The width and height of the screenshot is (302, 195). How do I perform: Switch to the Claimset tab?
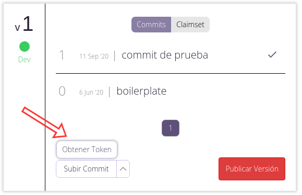tap(190, 25)
